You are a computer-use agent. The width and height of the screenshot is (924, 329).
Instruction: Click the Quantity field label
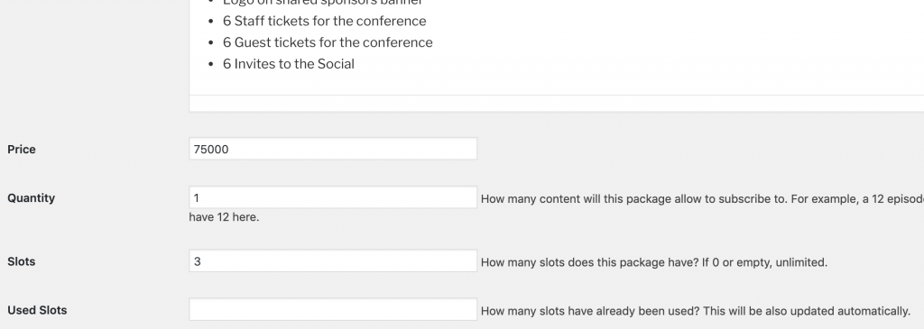click(32, 197)
